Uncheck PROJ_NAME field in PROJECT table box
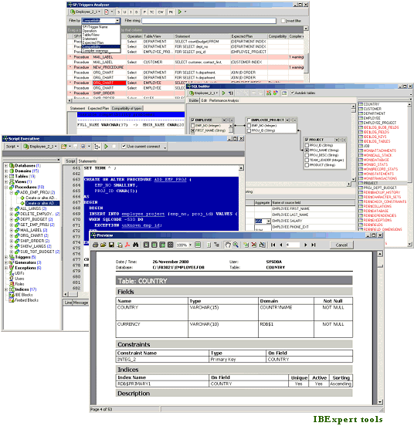 [x=307, y=150]
